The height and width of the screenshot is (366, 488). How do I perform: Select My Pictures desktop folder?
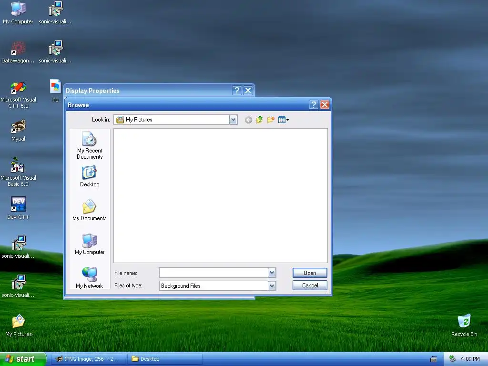coord(18,325)
